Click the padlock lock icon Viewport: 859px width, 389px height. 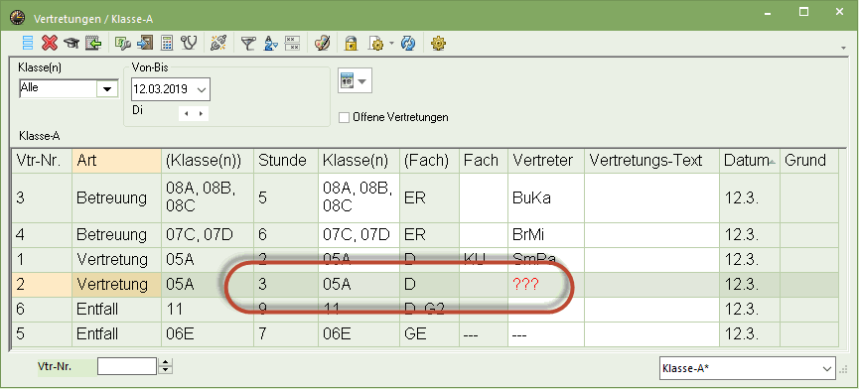coord(351,44)
